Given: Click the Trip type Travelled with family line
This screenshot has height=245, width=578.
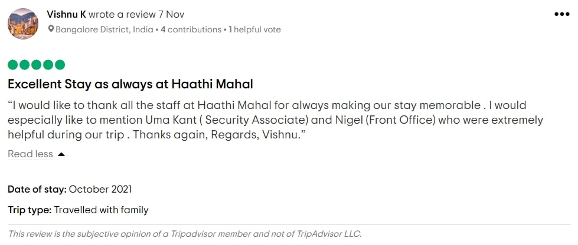Looking at the screenshot, I should (78, 210).
